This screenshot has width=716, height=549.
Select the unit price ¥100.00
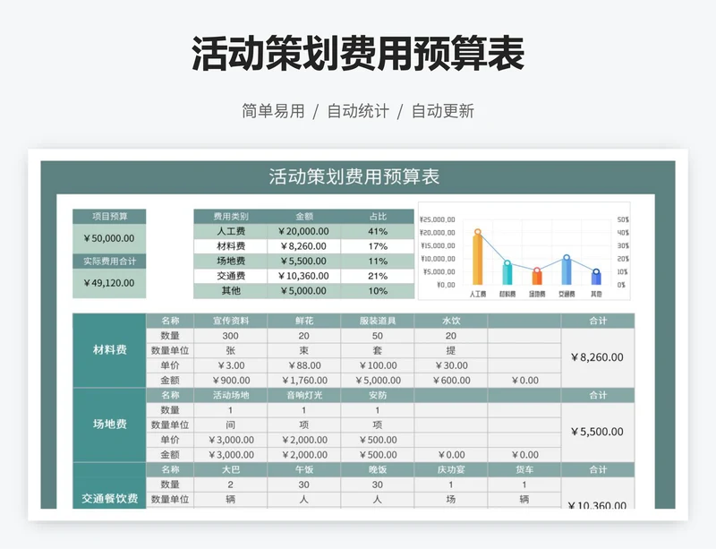tap(378, 365)
